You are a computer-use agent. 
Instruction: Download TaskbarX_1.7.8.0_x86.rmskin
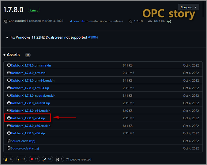(x=31, y=126)
